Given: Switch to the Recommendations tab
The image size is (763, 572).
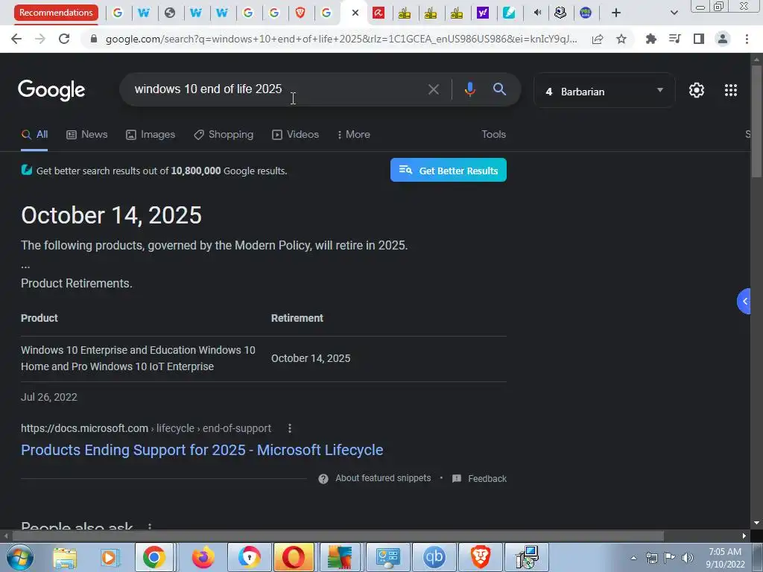Looking at the screenshot, I should (x=56, y=13).
